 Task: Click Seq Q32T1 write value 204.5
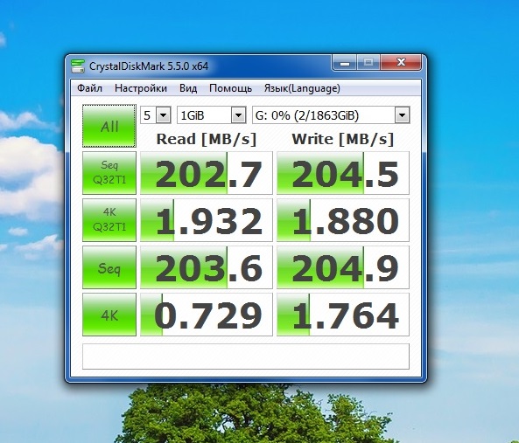(343, 173)
